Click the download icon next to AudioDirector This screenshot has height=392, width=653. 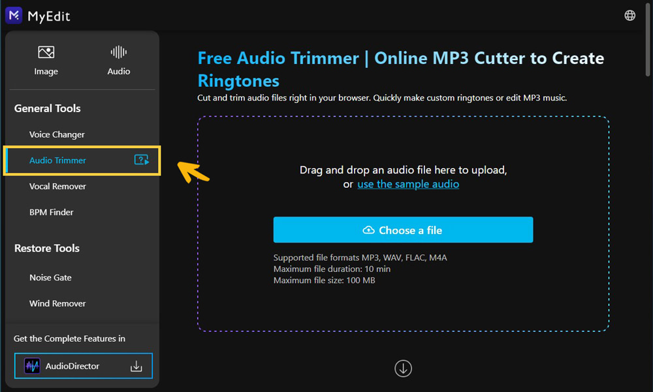coord(136,366)
